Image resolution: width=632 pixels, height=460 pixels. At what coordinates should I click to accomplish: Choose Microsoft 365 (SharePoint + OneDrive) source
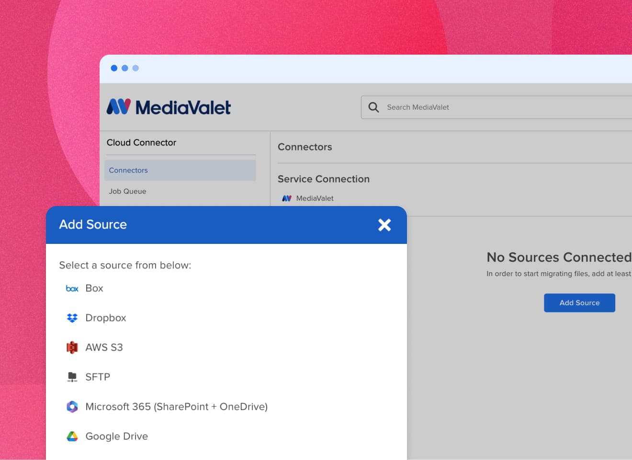176,406
